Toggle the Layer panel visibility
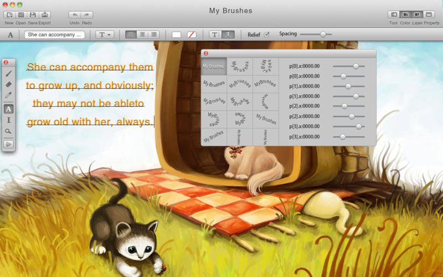The image size is (443, 277). 417,14
